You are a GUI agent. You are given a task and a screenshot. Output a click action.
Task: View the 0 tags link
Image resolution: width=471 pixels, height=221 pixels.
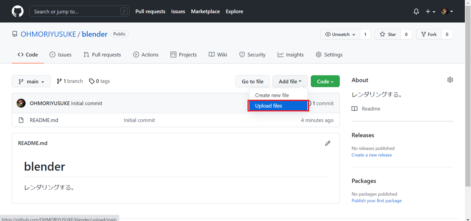(99, 81)
